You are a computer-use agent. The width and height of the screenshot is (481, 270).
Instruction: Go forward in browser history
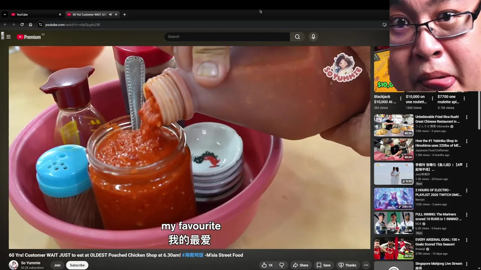[14, 24]
